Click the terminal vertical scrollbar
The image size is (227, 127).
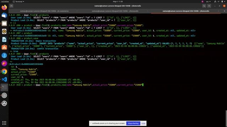(226, 118)
